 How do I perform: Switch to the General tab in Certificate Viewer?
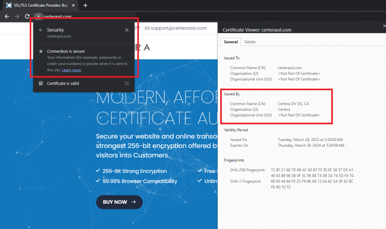231,42
